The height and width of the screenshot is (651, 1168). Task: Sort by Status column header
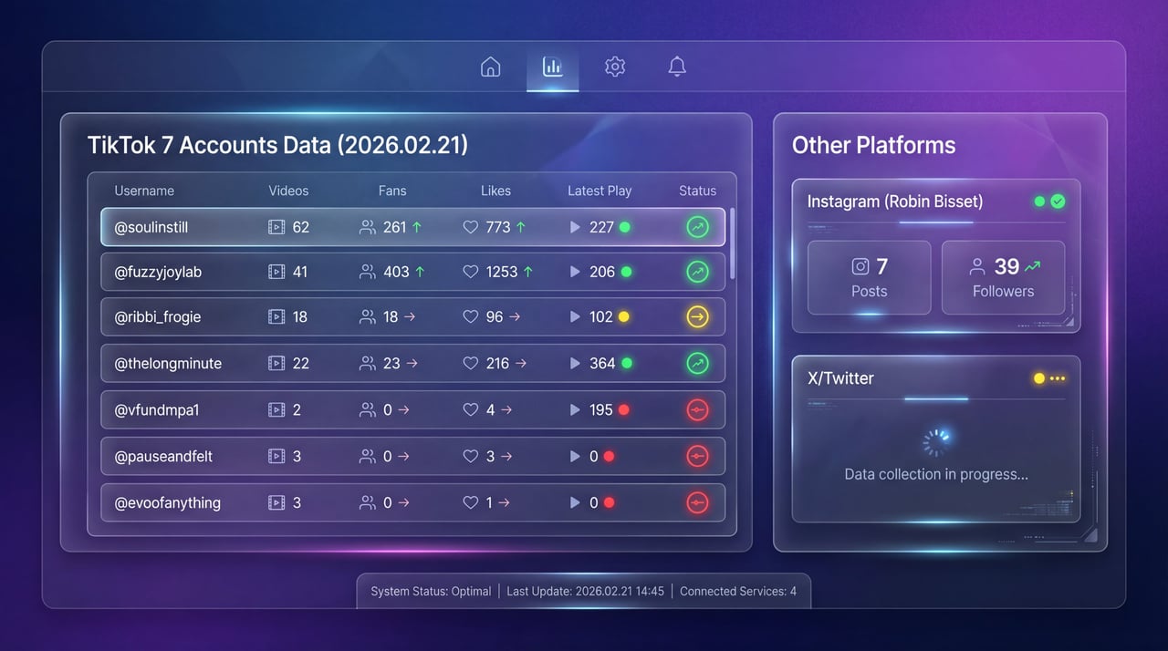697,191
